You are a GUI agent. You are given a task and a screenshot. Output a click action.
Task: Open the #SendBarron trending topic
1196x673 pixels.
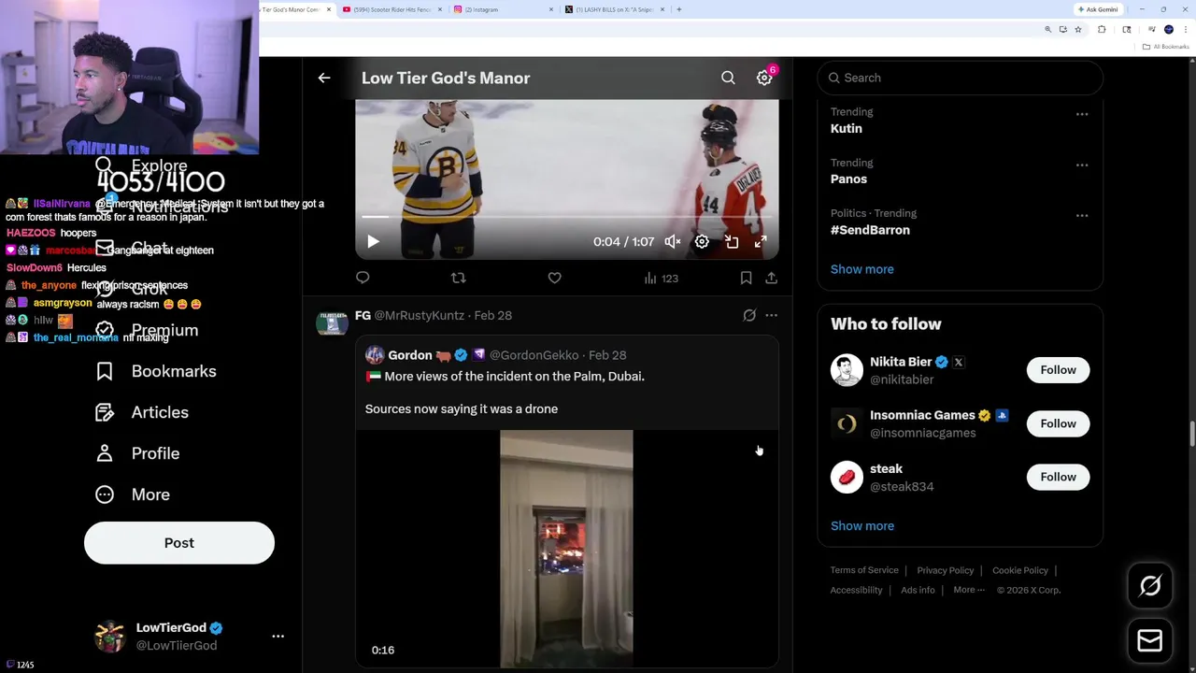tap(870, 230)
